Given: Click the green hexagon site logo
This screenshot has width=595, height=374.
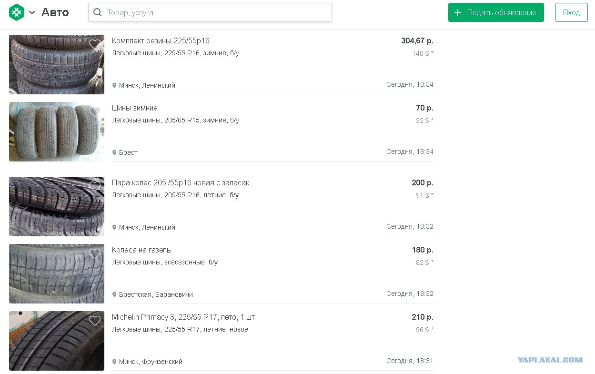Looking at the screenshot, I should [17, 12].
